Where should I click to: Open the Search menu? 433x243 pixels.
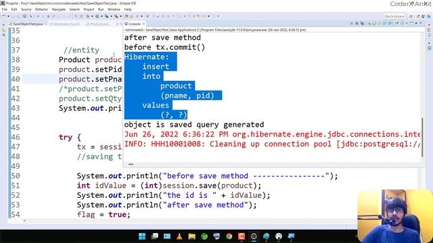coord(74,9)
